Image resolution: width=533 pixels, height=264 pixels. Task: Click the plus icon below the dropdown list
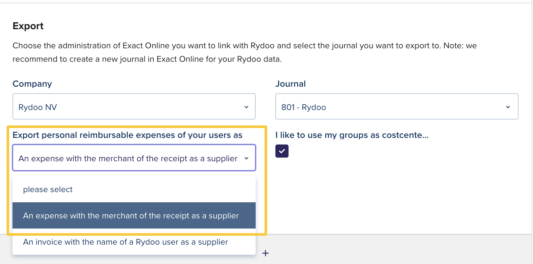click(266, 253)
